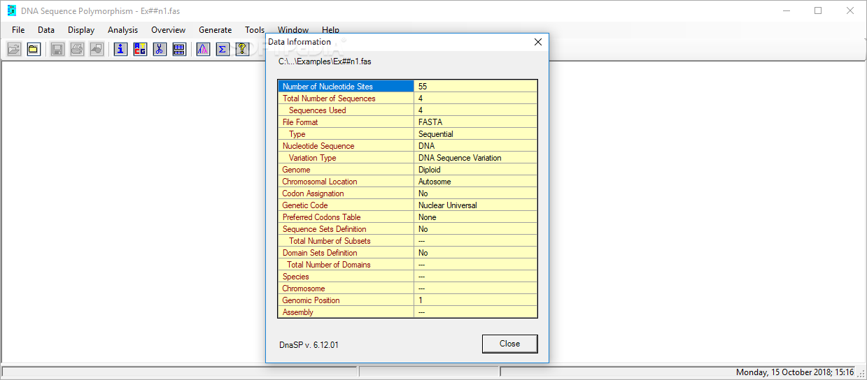Viewport: 867px width, 380px height.
Task: Click the file path 'C:\...\Examples\Ex##n1.fas'
Action: coord(325,61)
